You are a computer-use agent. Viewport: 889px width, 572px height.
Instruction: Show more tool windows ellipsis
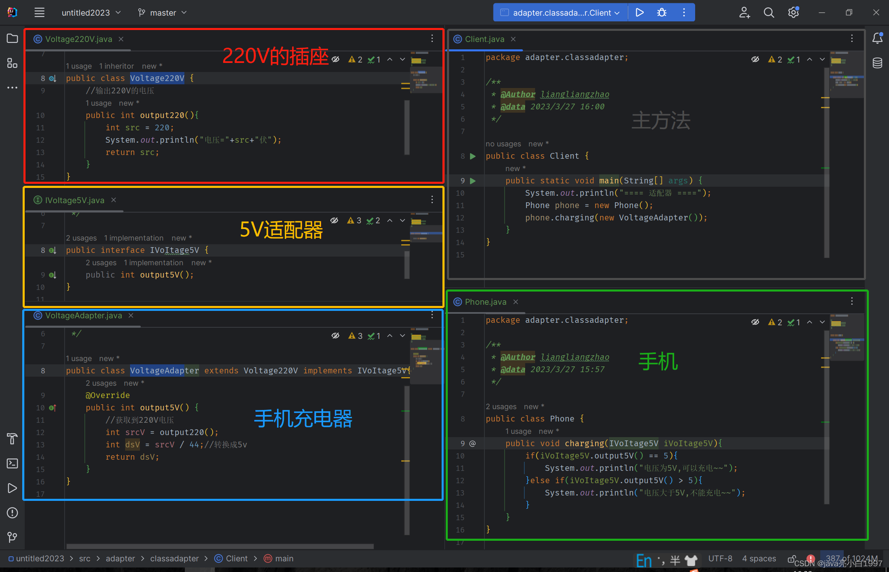12,88
